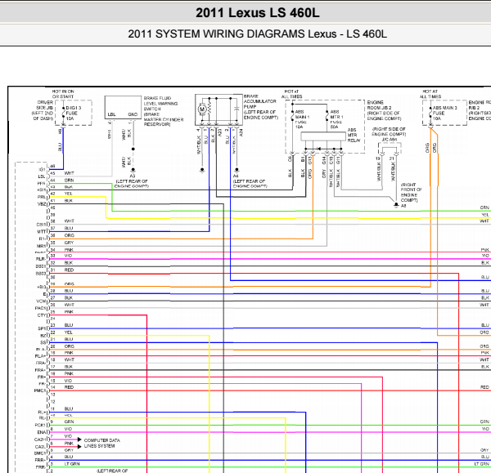Click the "GND" terminal in the switch box
The image size is (491, 473).
click(133, 114)
